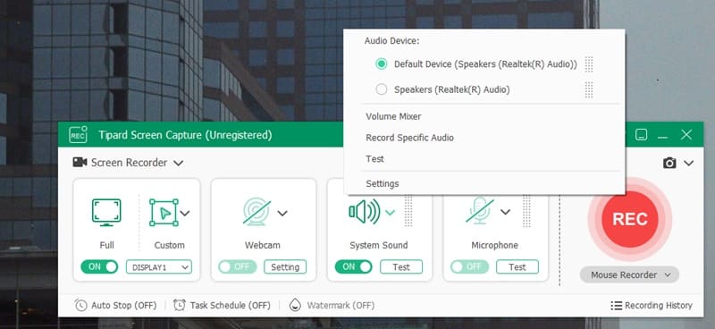Click the System Sound speaker icon

click(365, 211)
